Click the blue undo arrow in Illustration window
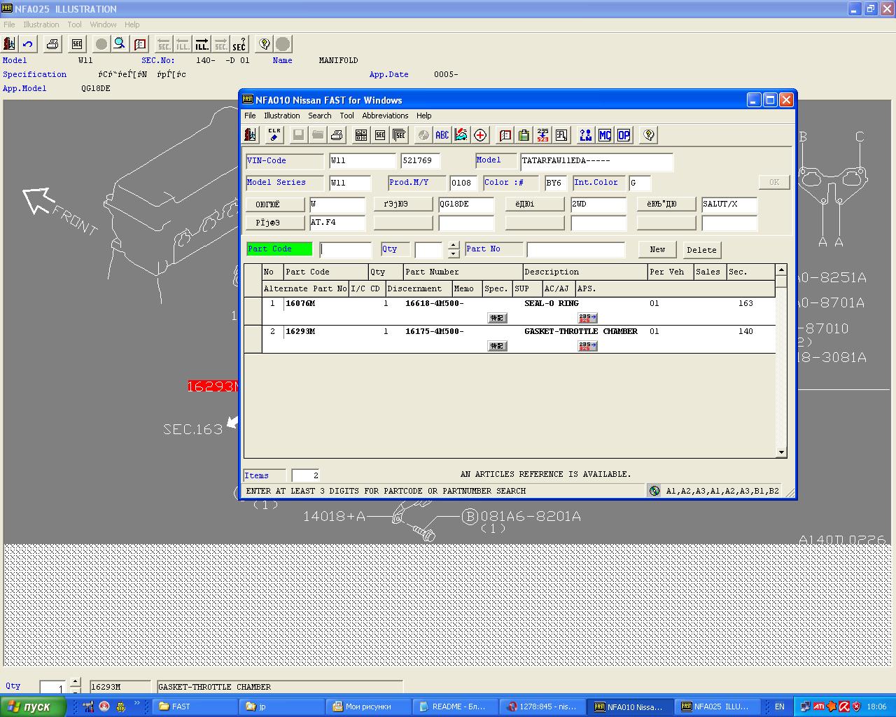This screenshot has height=717, width=896. pyautogui.click(x=28, y=44)
